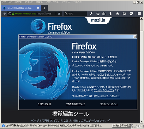Screen dimensions: 144x129
Task: Show bookmarks list icon
Action: [x=104, y=14]
